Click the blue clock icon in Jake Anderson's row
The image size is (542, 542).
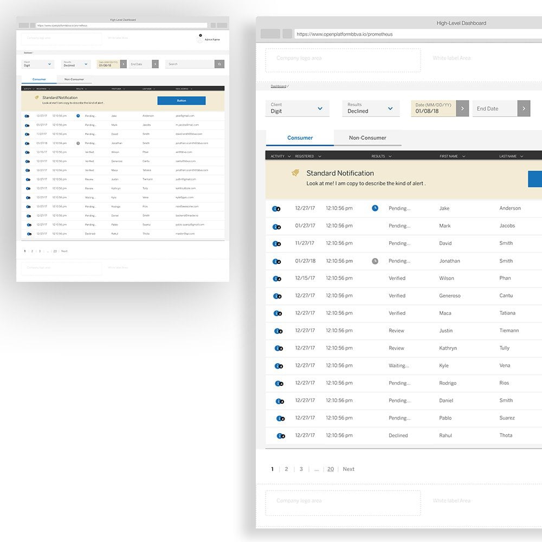click(375, 208)
